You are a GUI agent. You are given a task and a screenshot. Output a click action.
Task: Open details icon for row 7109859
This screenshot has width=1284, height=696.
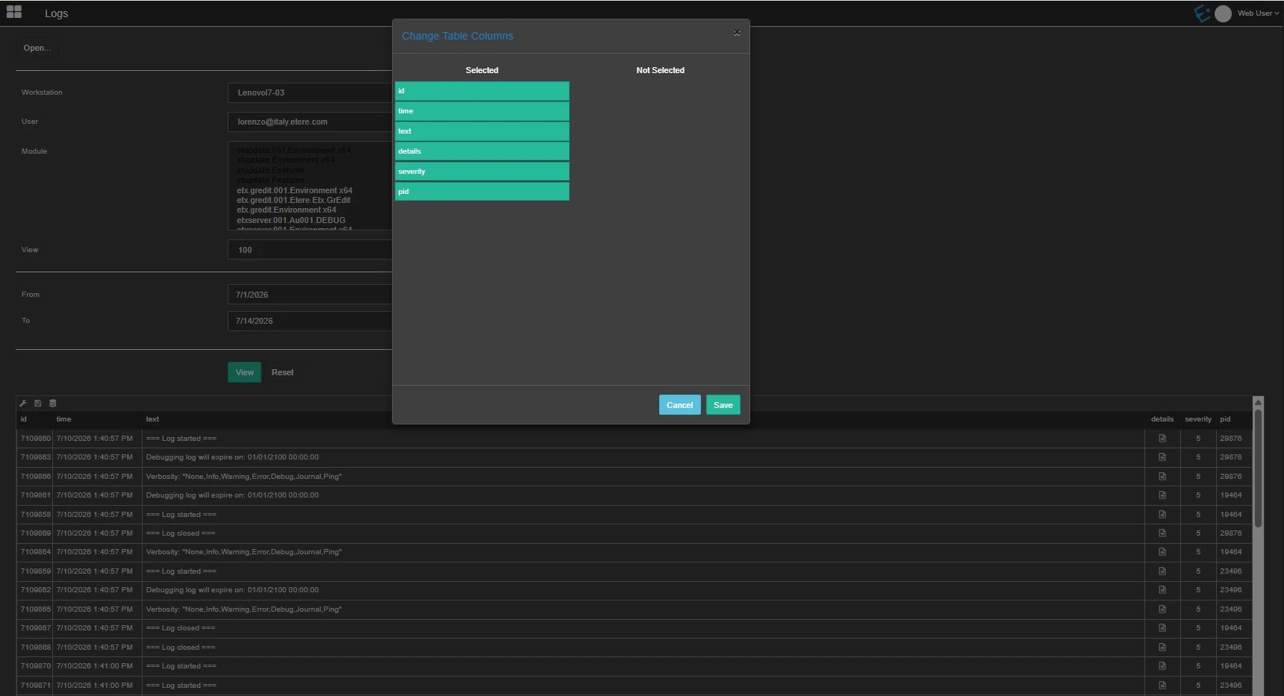click(x=1162, y=571)
